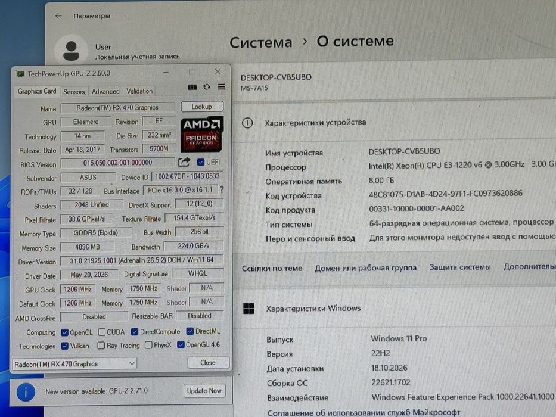Click the Параметры window title
556x417 pixels.
pos(92,16)
